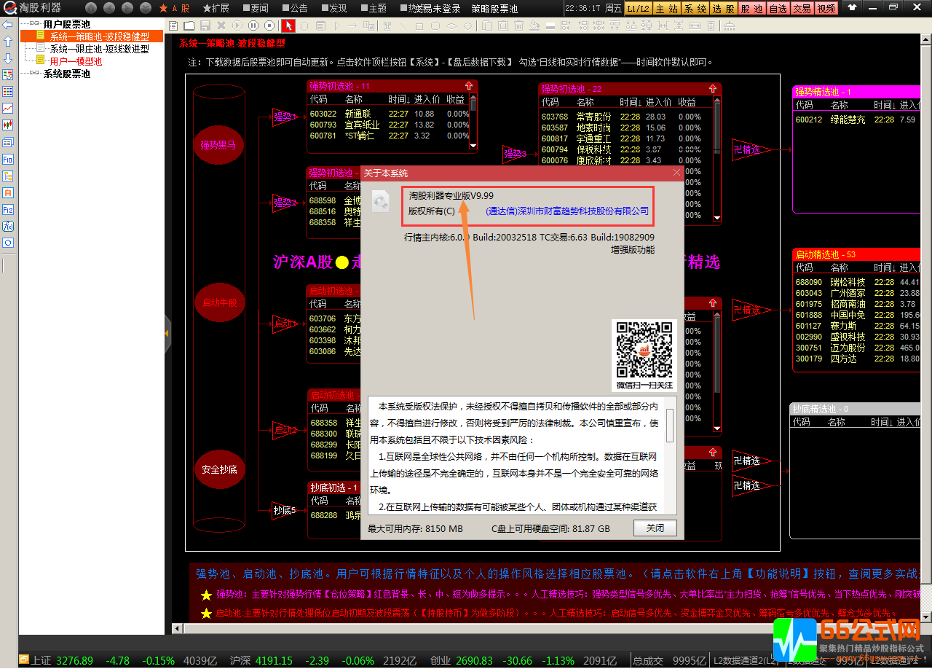
Task: Select the red arrow pointer tool
Action: tap(288, 26)
